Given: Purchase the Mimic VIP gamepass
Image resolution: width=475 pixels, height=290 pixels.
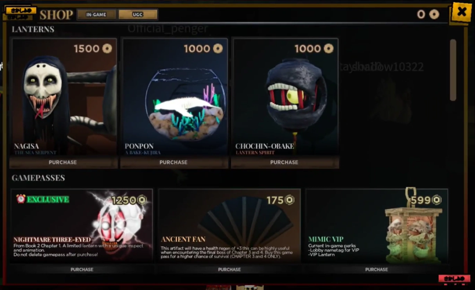Looking at the screenshot, I should 377,269.
